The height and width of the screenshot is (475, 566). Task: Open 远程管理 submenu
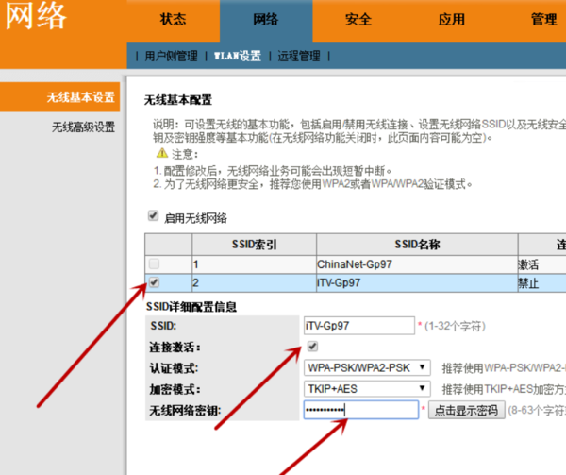click(x=299, y=56)
